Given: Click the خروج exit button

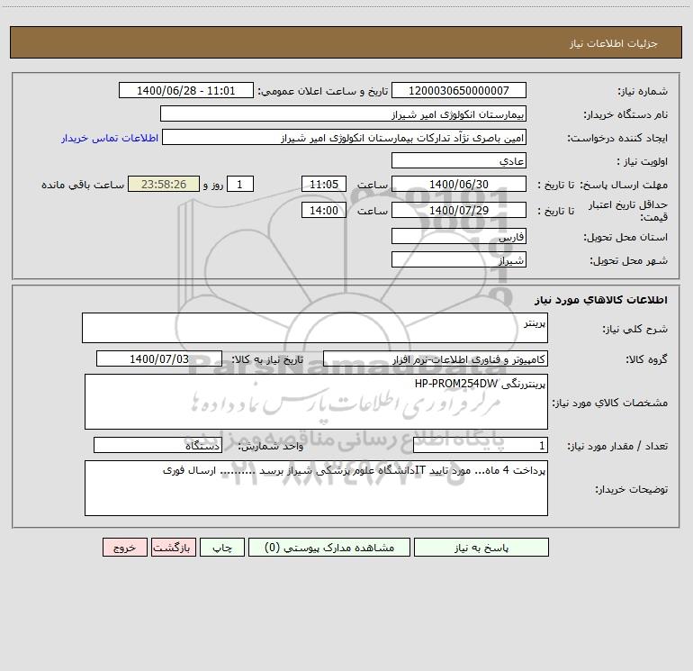Looking at the screenshot, I should [x=124, y=547].
